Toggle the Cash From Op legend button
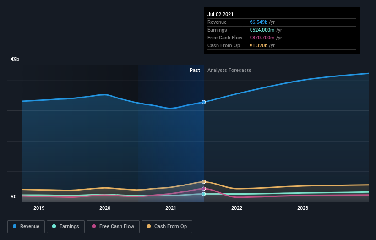Viewport: 376px width, 240px height. (x=167, y=227)
